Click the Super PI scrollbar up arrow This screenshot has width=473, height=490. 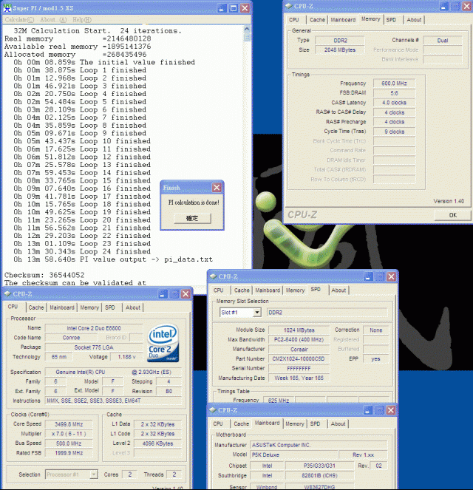pyautogui.click(x=247, y=29)
